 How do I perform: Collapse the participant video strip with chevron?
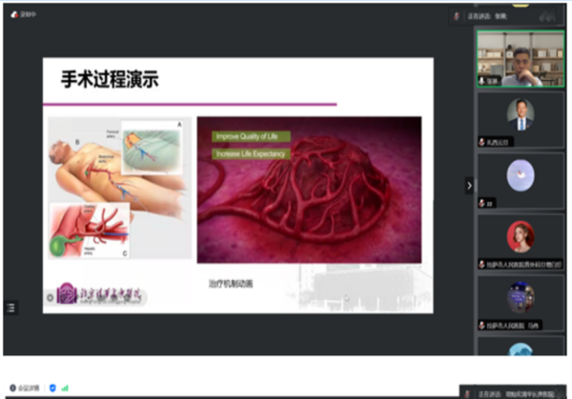pyautogui.click(x=469, y=186)
